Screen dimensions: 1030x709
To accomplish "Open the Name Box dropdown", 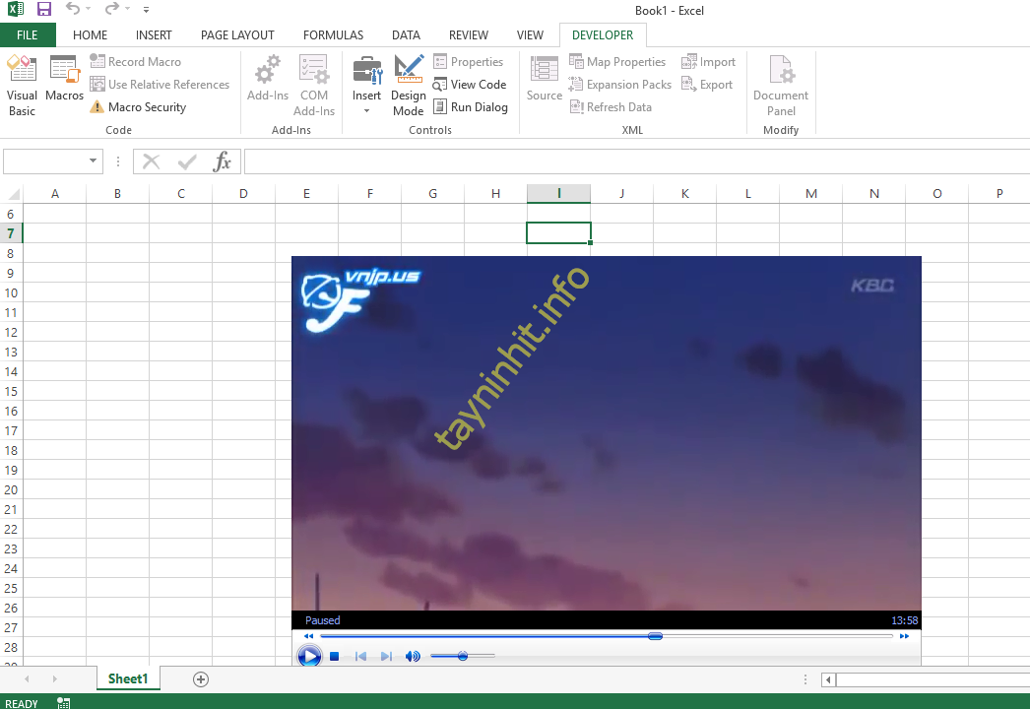I will tap(94, 161).
